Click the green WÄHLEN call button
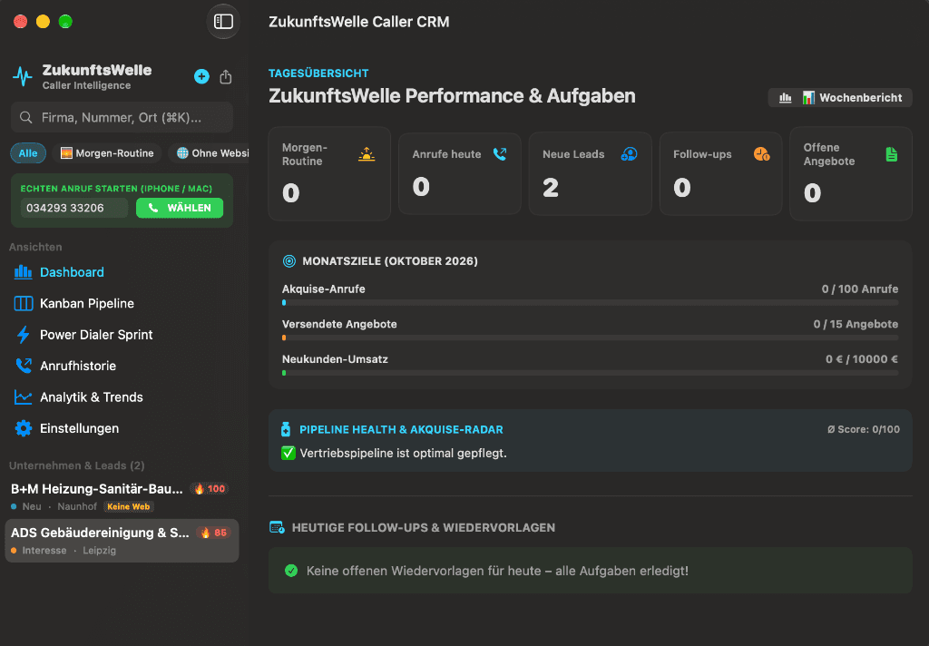The height and width of the screenshot is (646, 929). point(180,208)
